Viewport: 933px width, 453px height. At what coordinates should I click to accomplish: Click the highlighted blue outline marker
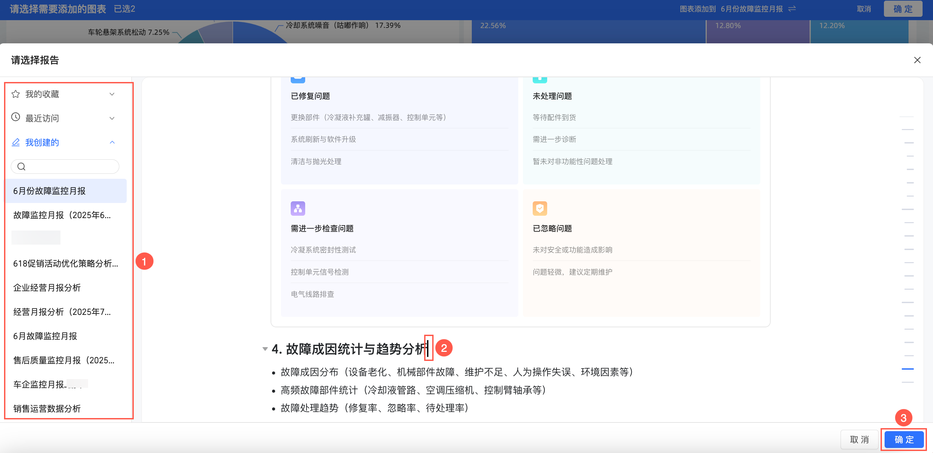(908, 369)
